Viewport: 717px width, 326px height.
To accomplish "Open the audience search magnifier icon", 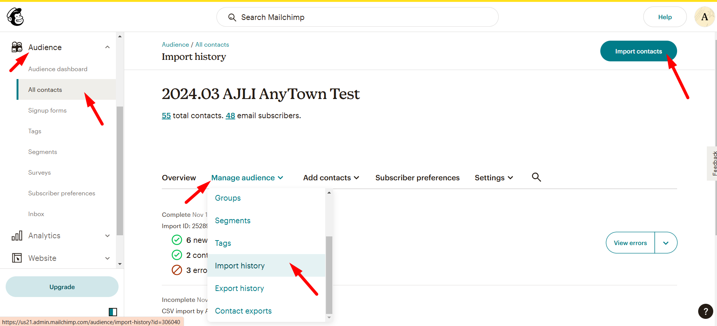I will coord(536,177).
